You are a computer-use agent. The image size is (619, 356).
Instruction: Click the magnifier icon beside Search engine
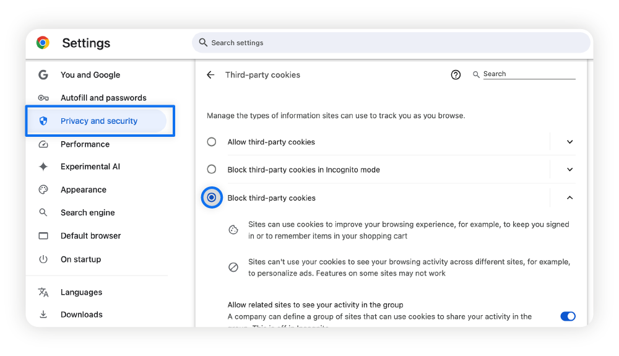(x=43, y=212)
